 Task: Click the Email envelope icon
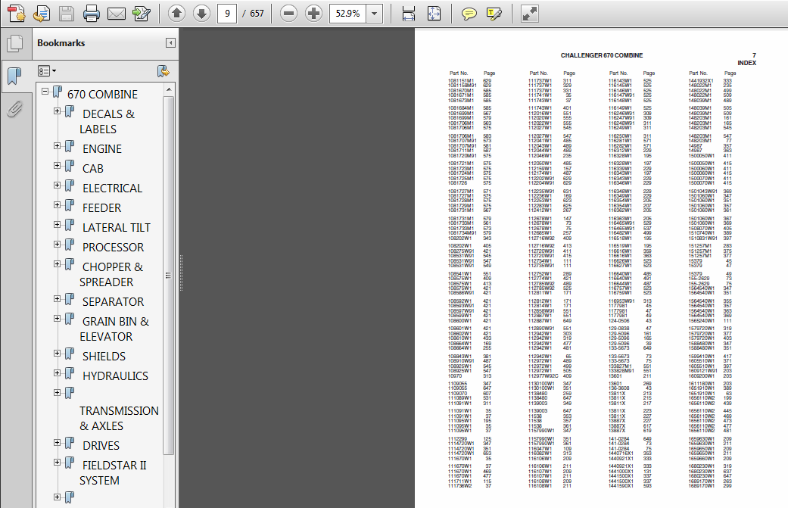(116, 14)
